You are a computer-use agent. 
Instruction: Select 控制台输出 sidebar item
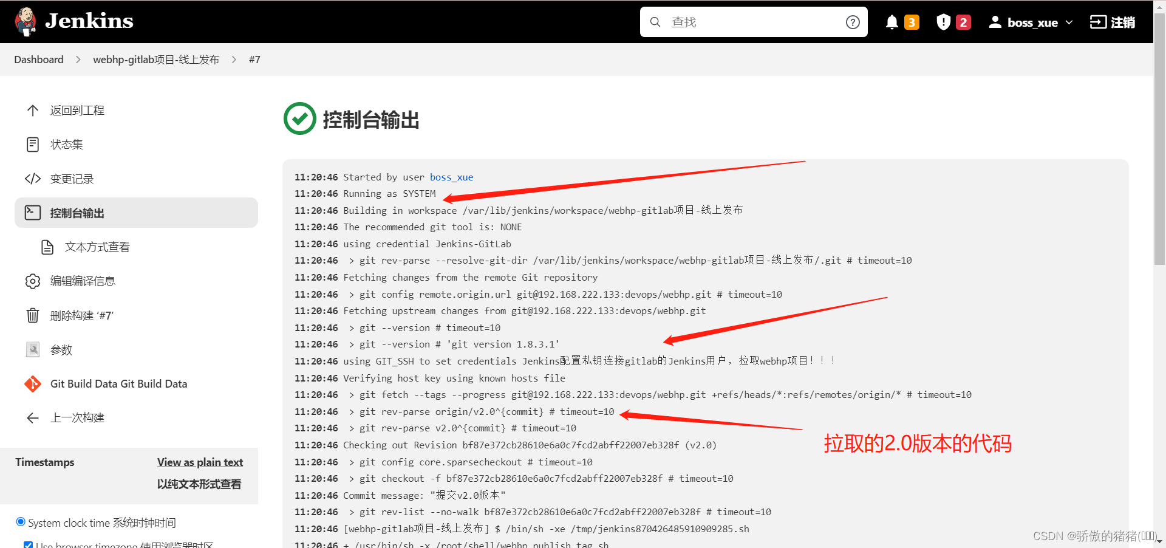[136, 213]
